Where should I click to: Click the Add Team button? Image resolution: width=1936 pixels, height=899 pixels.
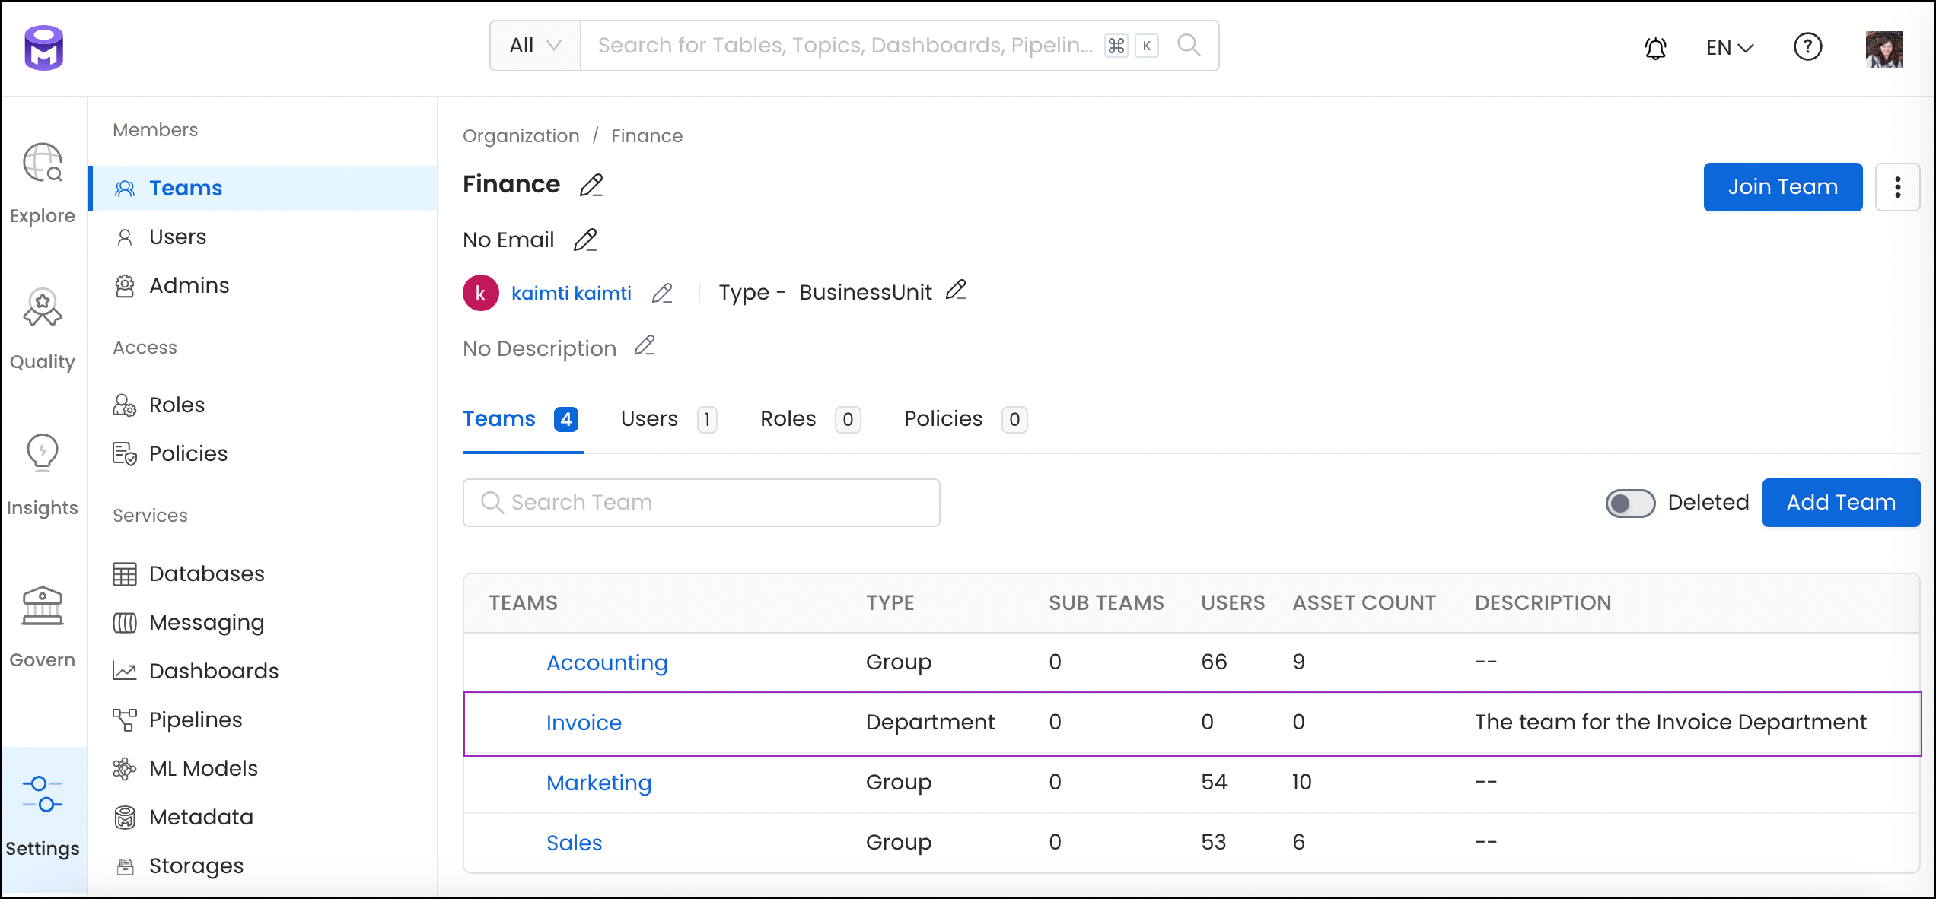pos(1841,503)
